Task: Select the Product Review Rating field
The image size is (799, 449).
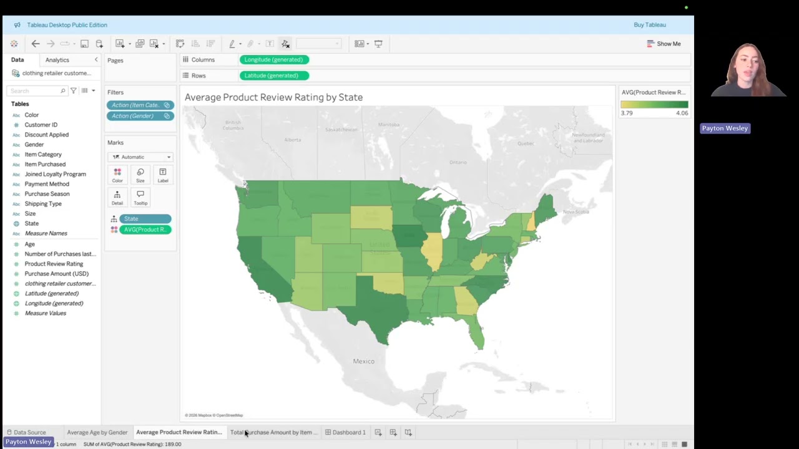Action: tap(54, 264)
